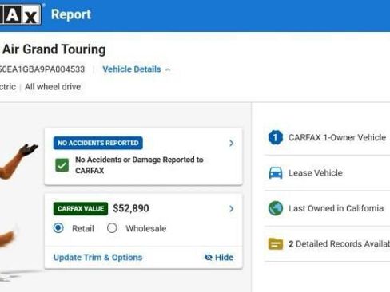390x292 pixels.
Task: Click the crossed-eye Hide icon
Action: click(209, 257)
